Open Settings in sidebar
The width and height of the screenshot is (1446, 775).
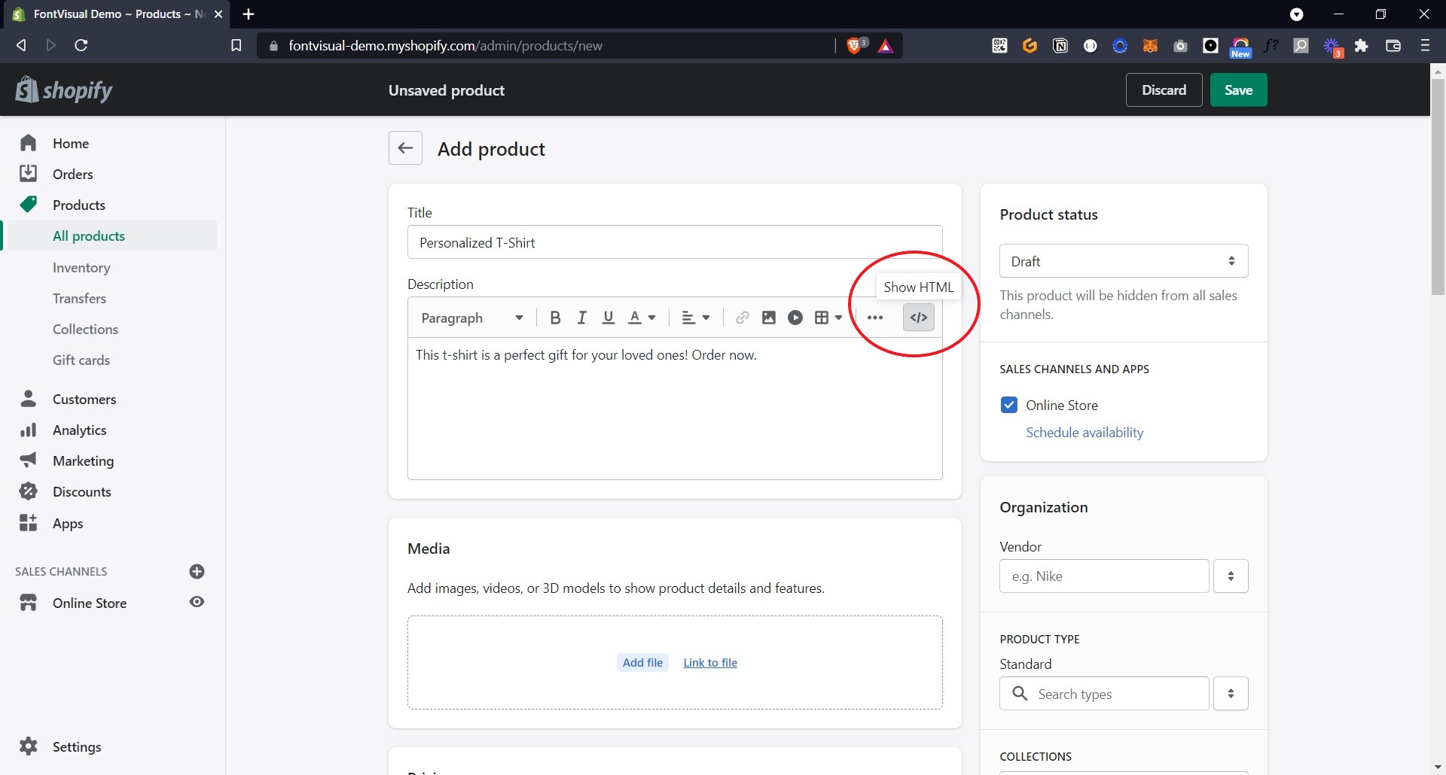pyautogui.click(x=76, y=746)
